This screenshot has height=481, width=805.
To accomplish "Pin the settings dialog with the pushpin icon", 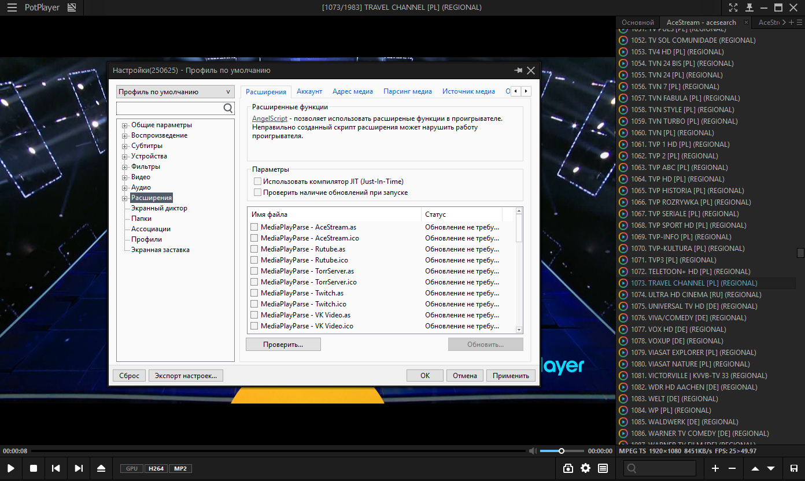I will pos(518,70).
